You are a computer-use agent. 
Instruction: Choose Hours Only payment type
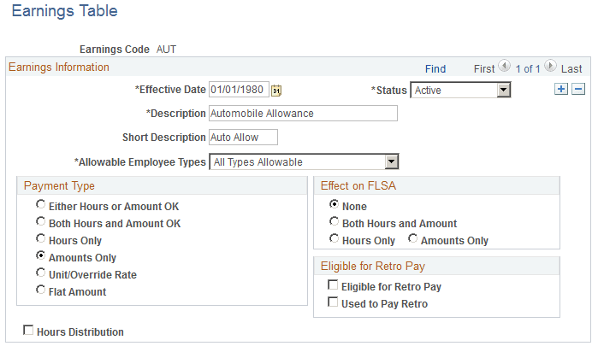[x=40, y=240]
